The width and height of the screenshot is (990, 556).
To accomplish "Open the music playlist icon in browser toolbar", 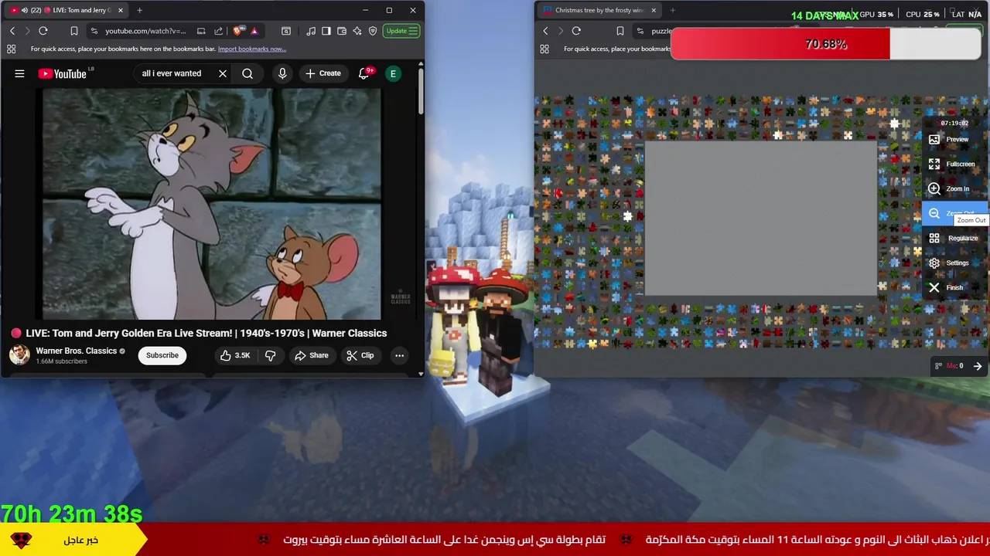I will pyautogui.click(x=311, y=31).
